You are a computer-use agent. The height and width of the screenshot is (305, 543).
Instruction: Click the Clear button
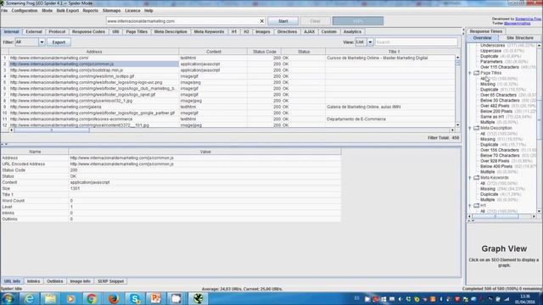[x=315, y=21]
